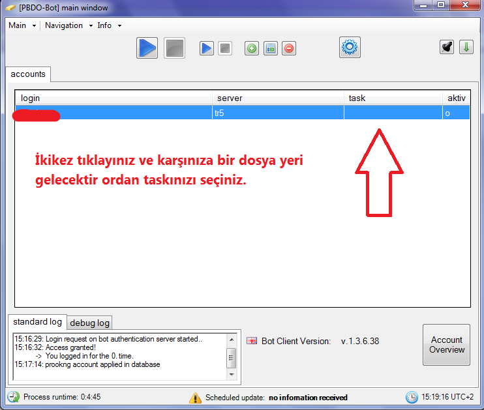Open settings with the blue gear icon
484x410 pixels.
click(350, 47)
